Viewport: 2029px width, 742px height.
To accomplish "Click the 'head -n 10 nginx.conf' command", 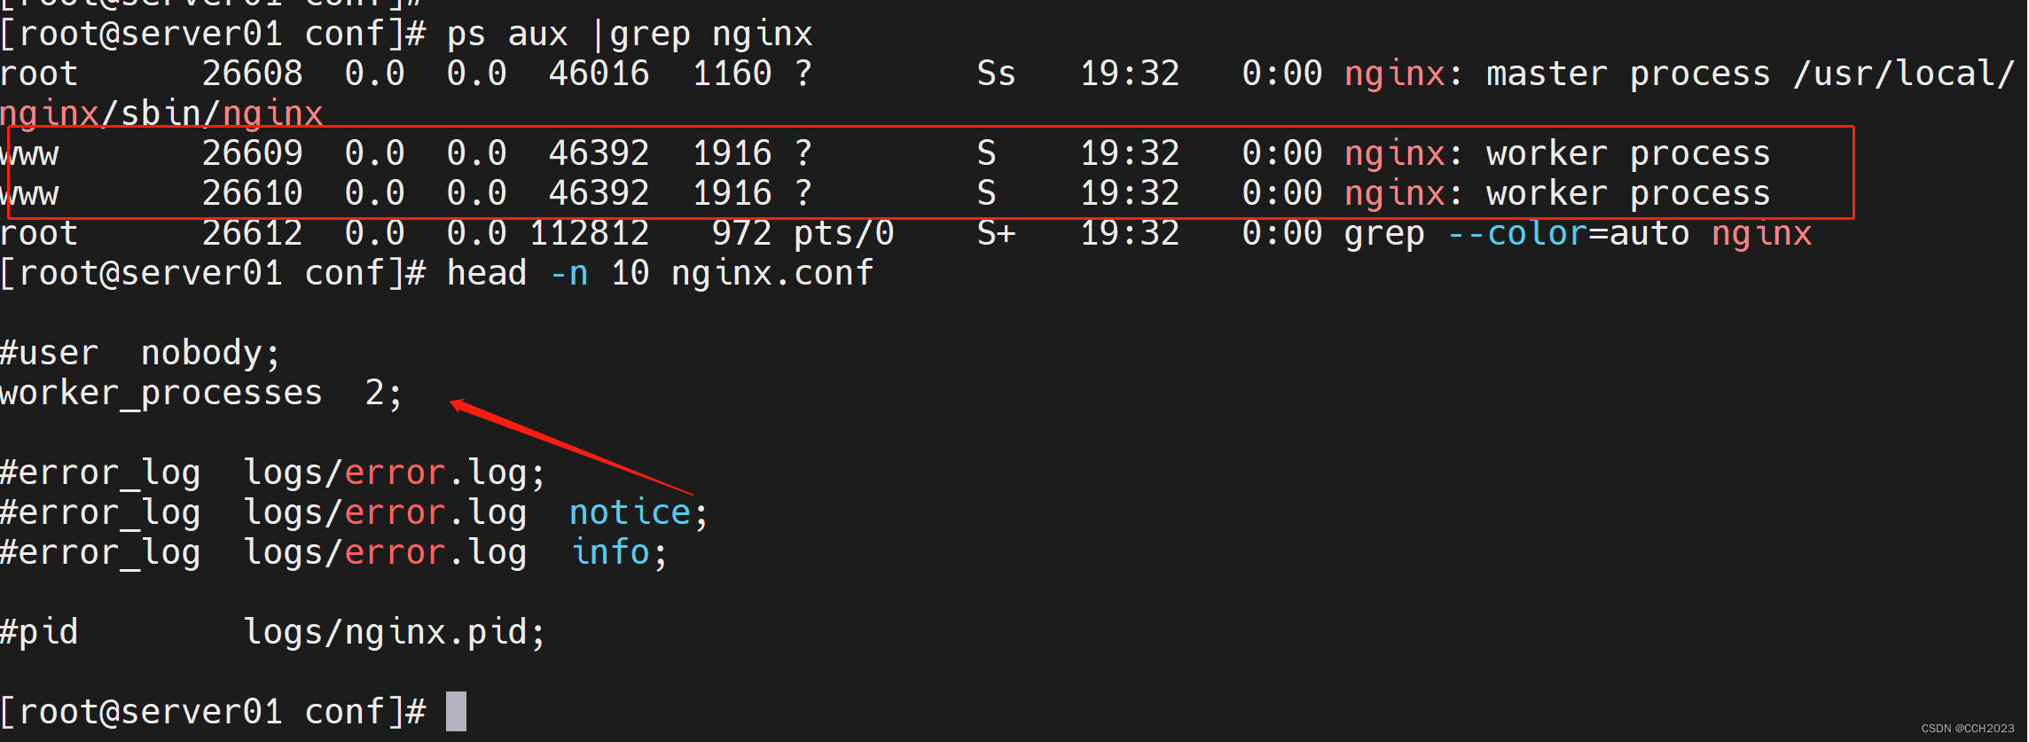I will point(660,273).
